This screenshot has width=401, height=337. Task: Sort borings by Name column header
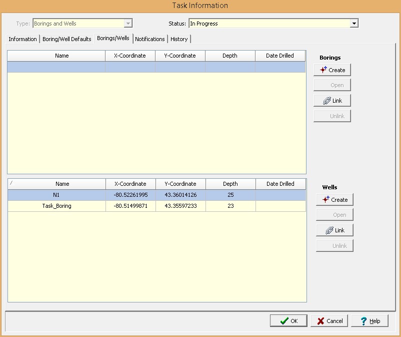(61, 56)
